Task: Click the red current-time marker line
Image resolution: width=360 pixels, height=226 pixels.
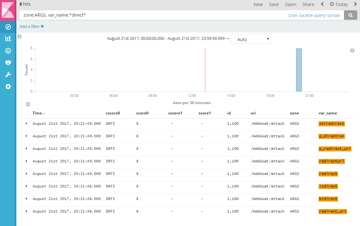Action: (x=205, y=70)
